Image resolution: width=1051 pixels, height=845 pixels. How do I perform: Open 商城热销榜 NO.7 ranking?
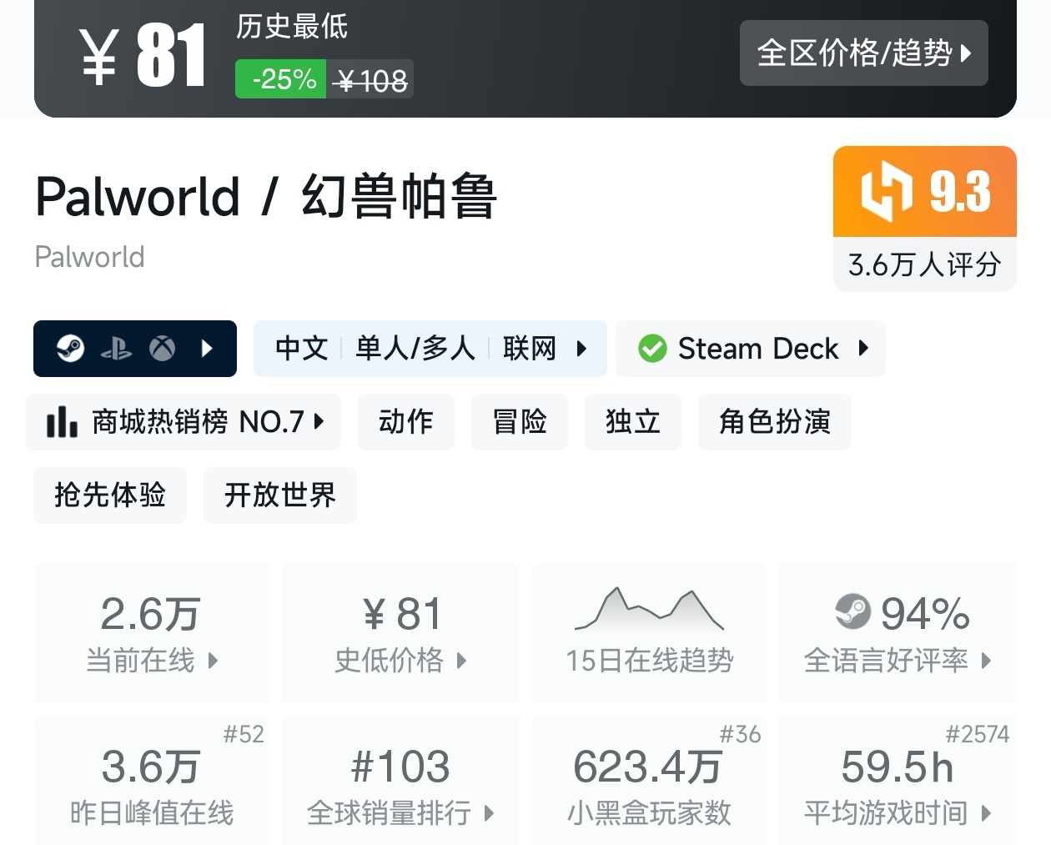coord(198,421)
